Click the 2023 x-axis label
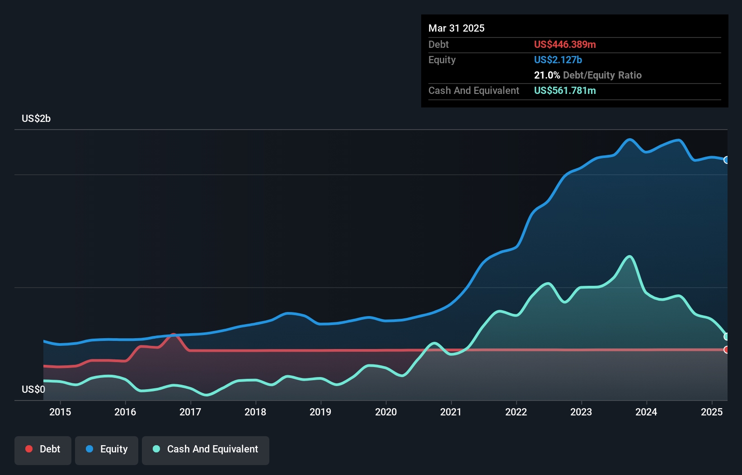This screenshot has height=475, width=742. click(x=581, y=412)
